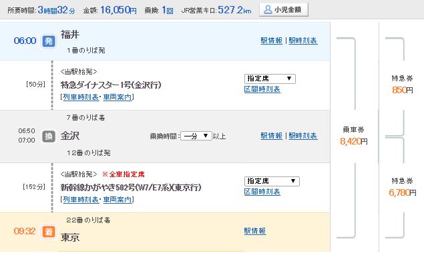Image resolution: width=424 pixels, height=253 pixels.
Task: Open 車両案内 link for ダイナスター1号
Action: click(x=118, y=97)
